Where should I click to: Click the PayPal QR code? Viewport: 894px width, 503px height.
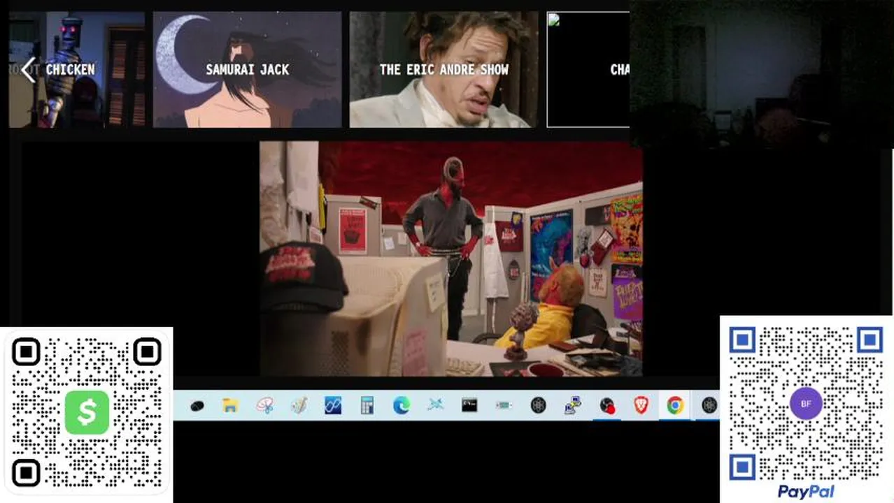[x=806, y=402]
